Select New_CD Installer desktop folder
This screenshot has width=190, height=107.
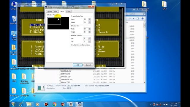tap(13, 50)
